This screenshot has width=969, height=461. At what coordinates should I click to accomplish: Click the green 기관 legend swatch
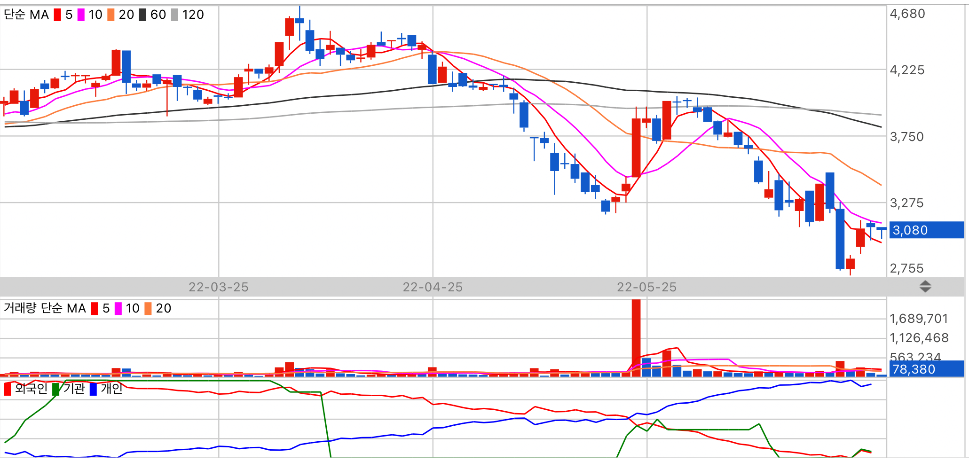pyautogui.click(x=56, y=389)
